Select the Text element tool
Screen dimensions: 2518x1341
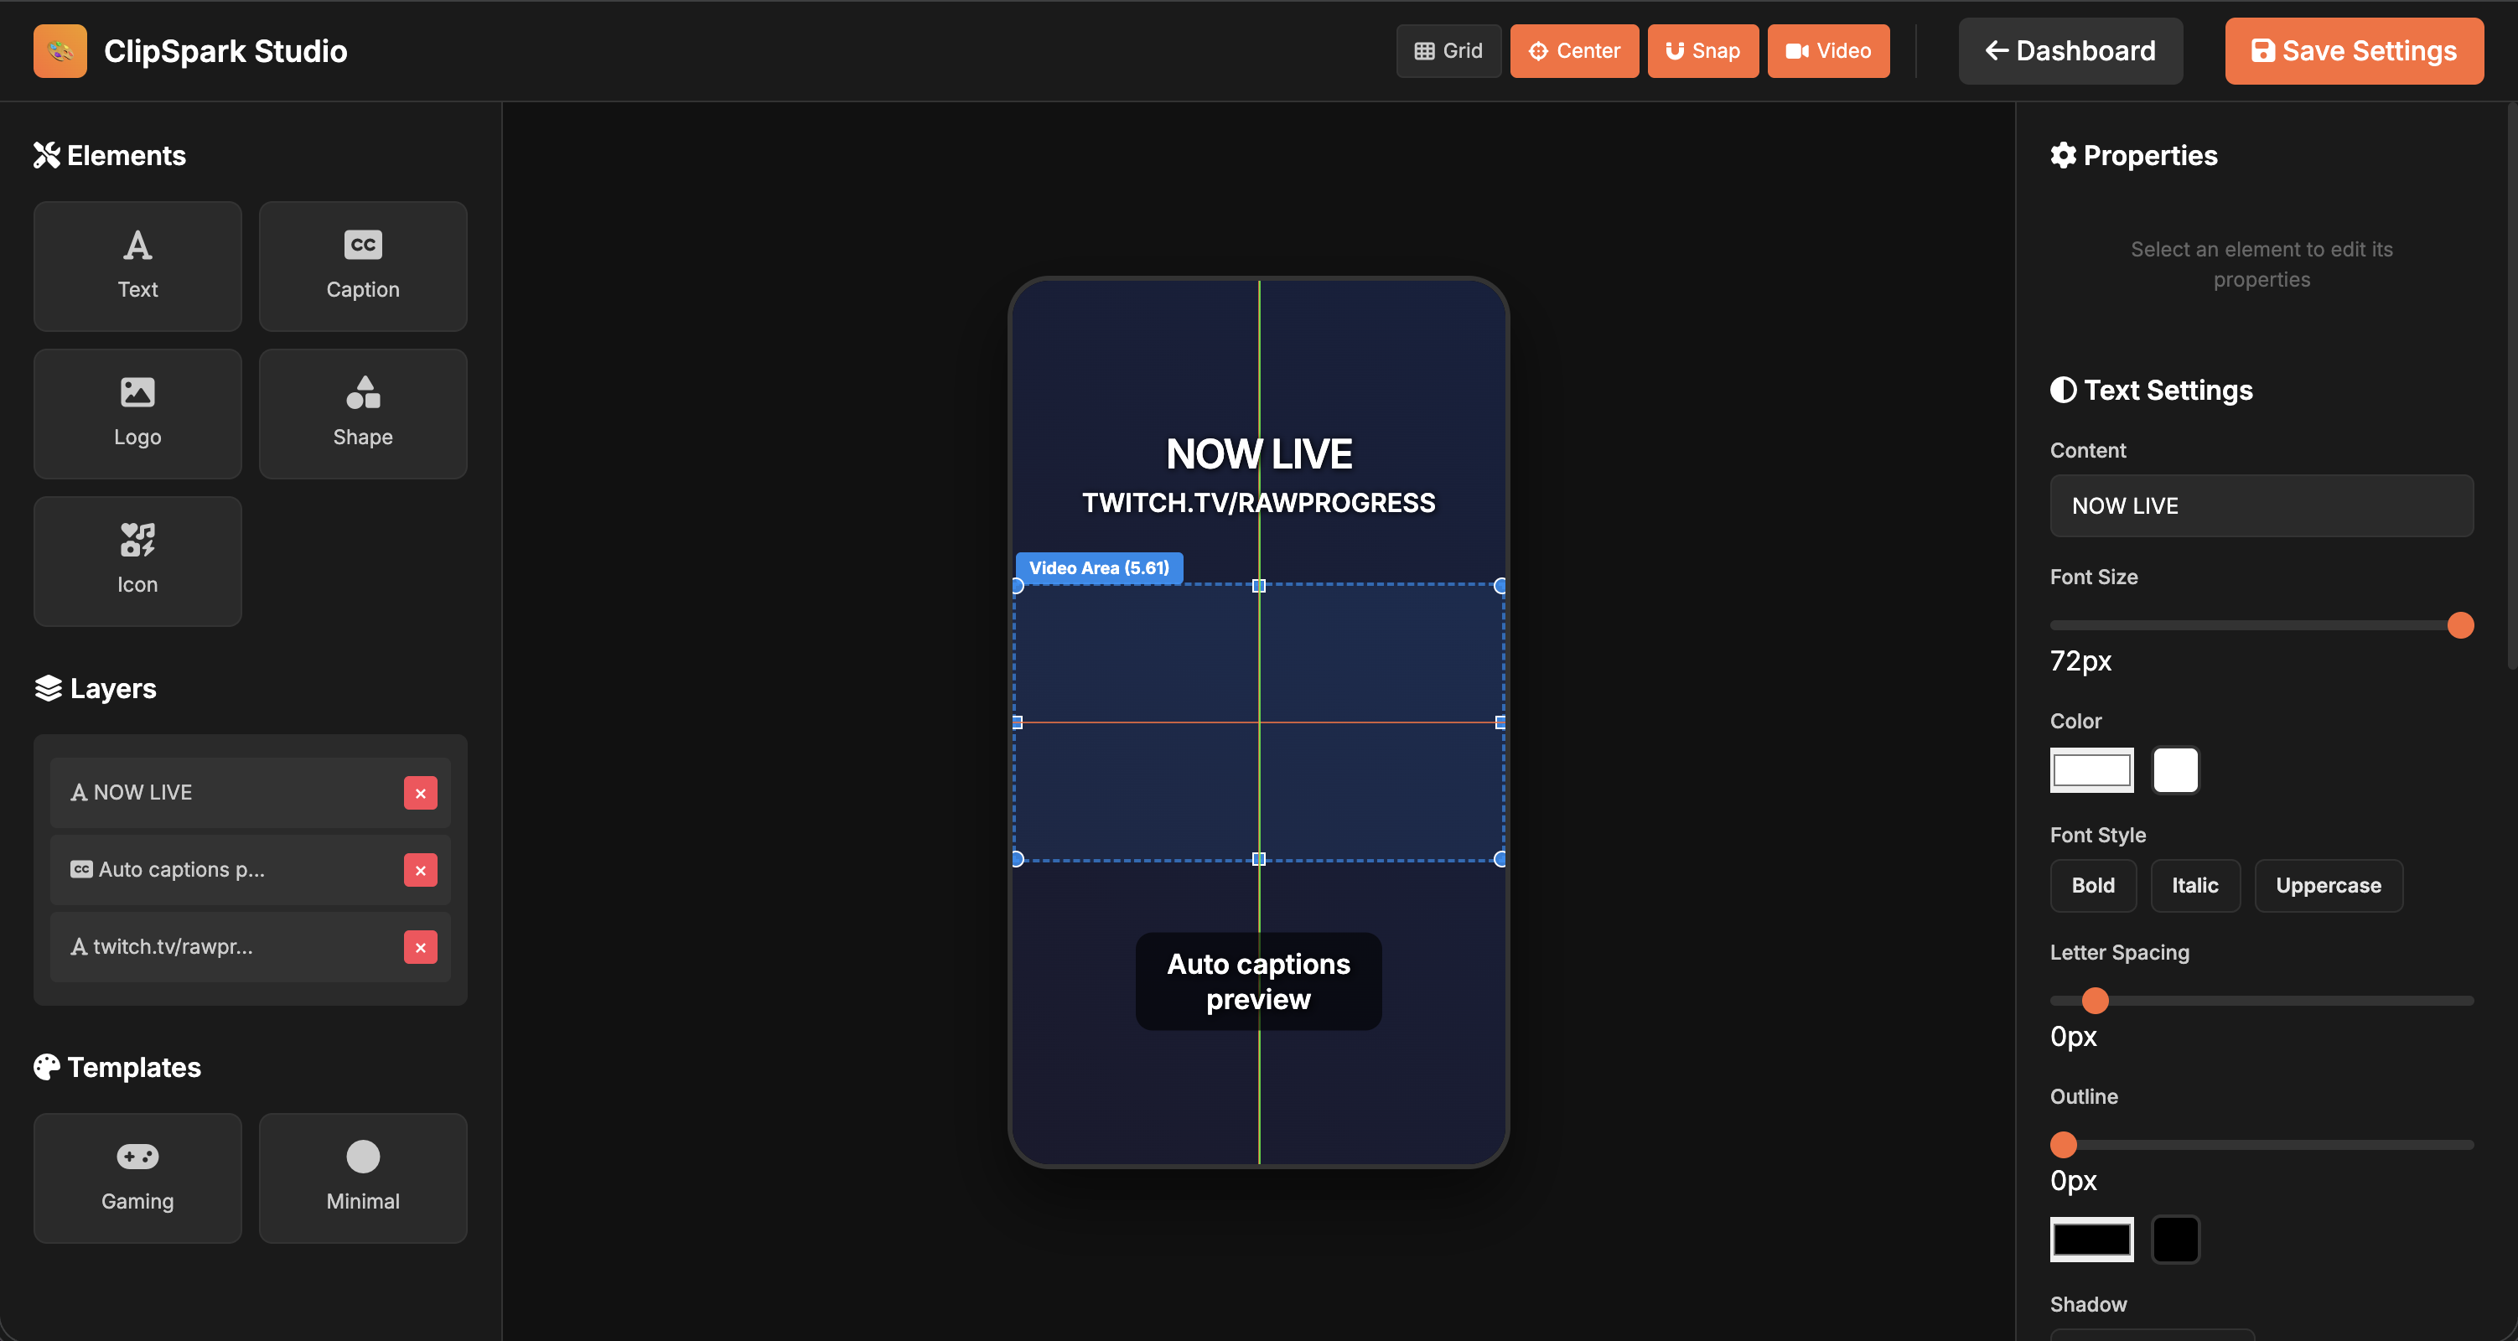(137, 266)
